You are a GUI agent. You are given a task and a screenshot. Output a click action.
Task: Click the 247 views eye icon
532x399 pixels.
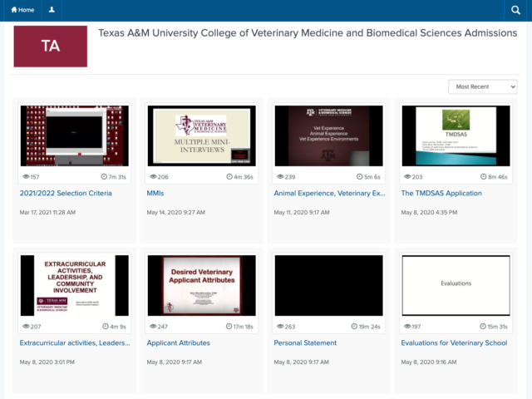[153, 326]
